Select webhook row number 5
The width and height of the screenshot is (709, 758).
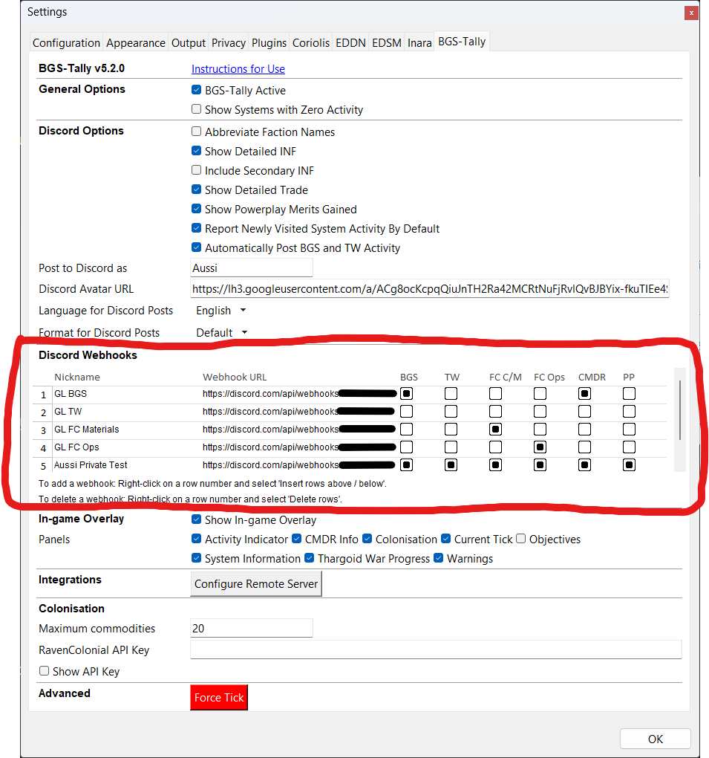tap(43, 466)
